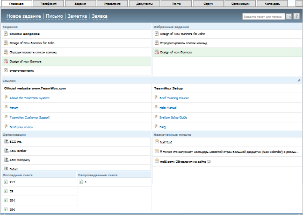Click the invoice icon beside 39

[6, 191]
